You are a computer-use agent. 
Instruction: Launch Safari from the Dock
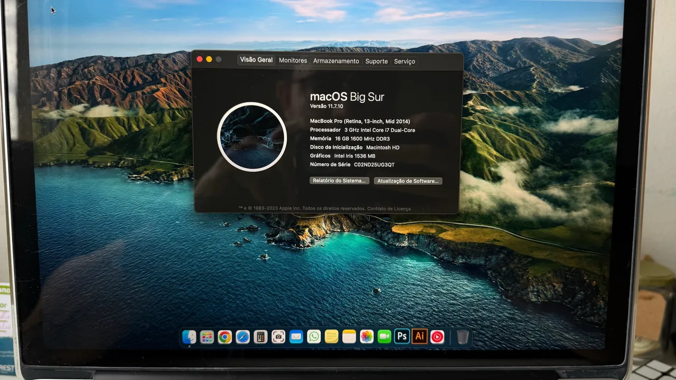[242, 337]
